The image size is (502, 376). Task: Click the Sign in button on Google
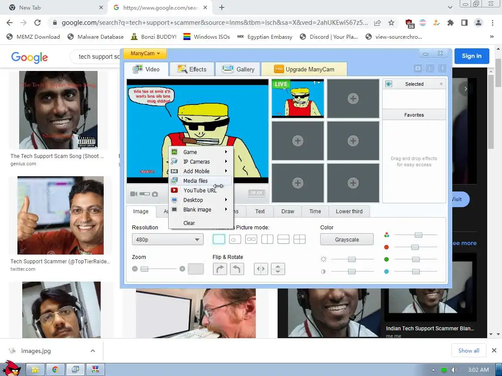(x=471, y=56)
